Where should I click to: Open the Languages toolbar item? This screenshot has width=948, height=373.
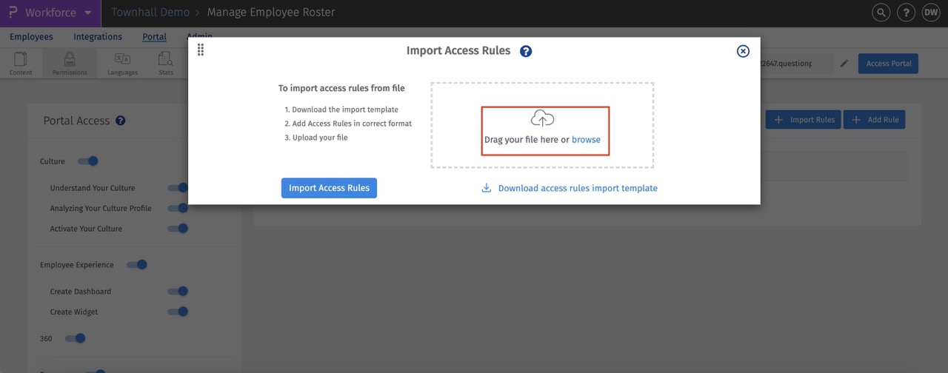coord(122,64)
